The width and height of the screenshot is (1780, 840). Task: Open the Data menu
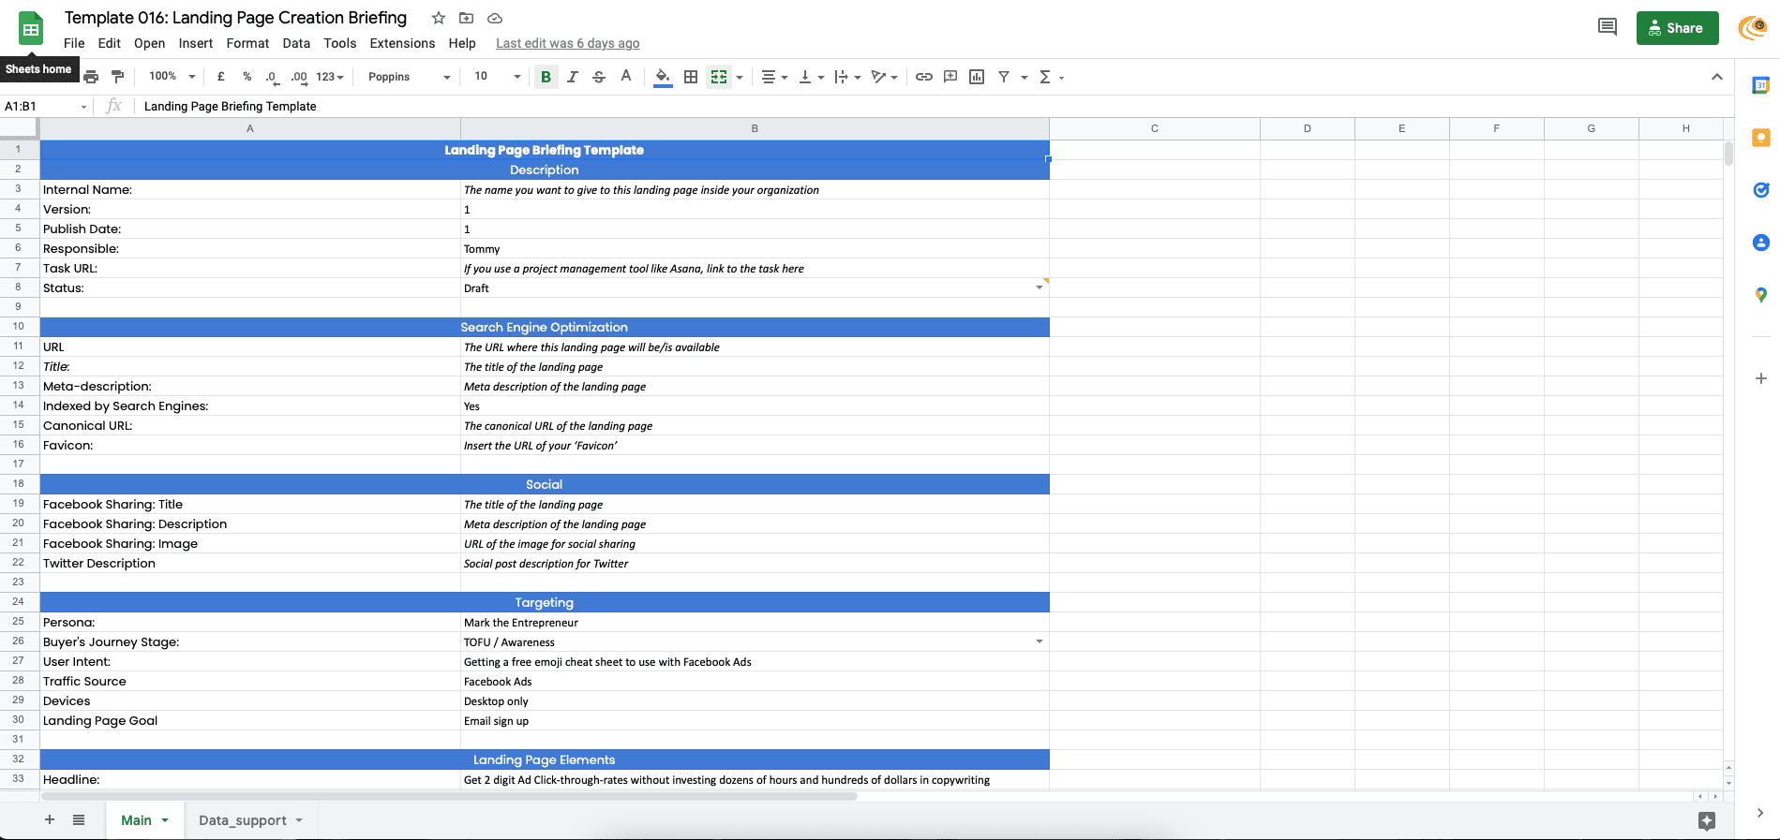(x=296, y=43)
